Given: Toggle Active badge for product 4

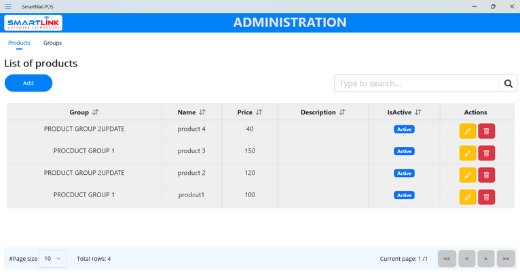Looking at the screenshot, I should 404,129.
